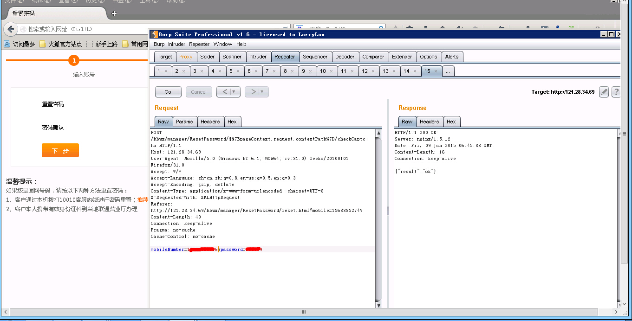Click the 'HTTP/1.1 200 OK' response line
Screen dimensions: 632x321
[415, 133]
